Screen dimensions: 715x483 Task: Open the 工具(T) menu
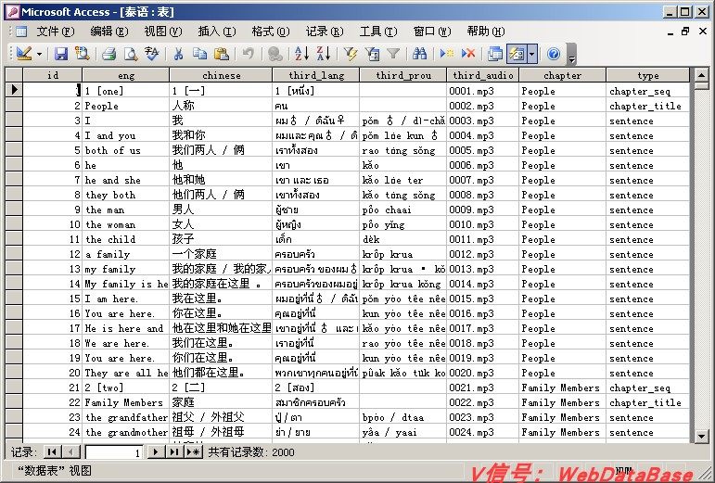coord(378,32)
